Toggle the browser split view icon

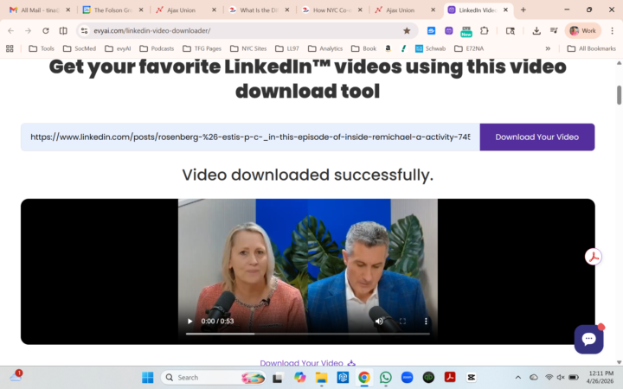(63, 30)
